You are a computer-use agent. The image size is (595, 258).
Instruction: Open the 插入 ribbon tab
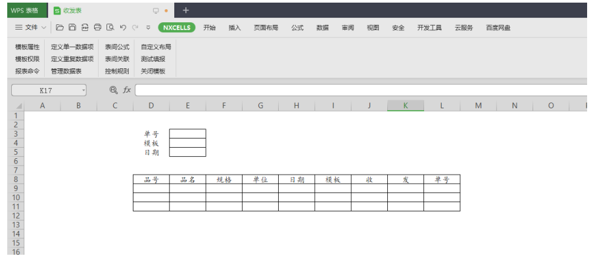[x=235, y=28]
